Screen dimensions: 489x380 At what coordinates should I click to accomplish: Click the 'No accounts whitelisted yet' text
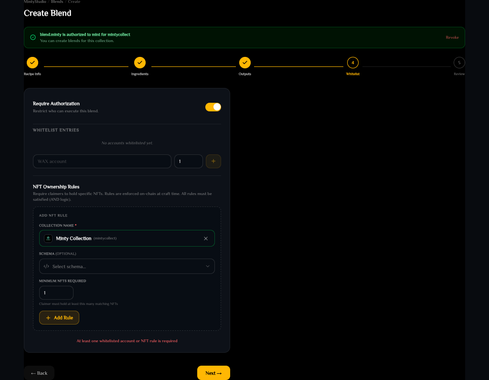pos(127,143)
